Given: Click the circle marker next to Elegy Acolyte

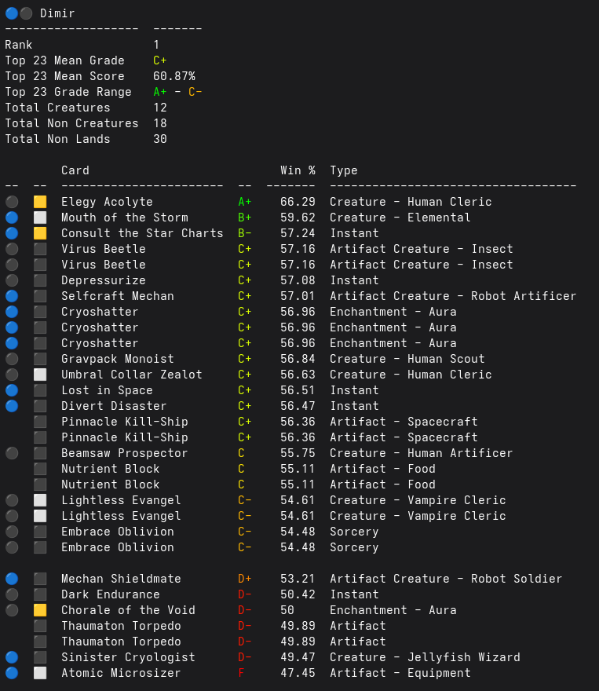Looking at the screenshot, I should tap(12, 202).
